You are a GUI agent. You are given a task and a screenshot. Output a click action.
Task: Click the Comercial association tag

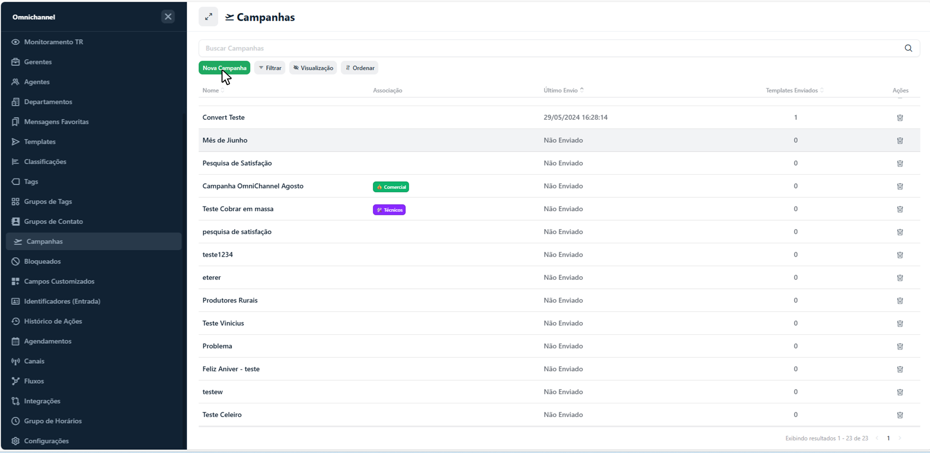(x=391, y=187)
